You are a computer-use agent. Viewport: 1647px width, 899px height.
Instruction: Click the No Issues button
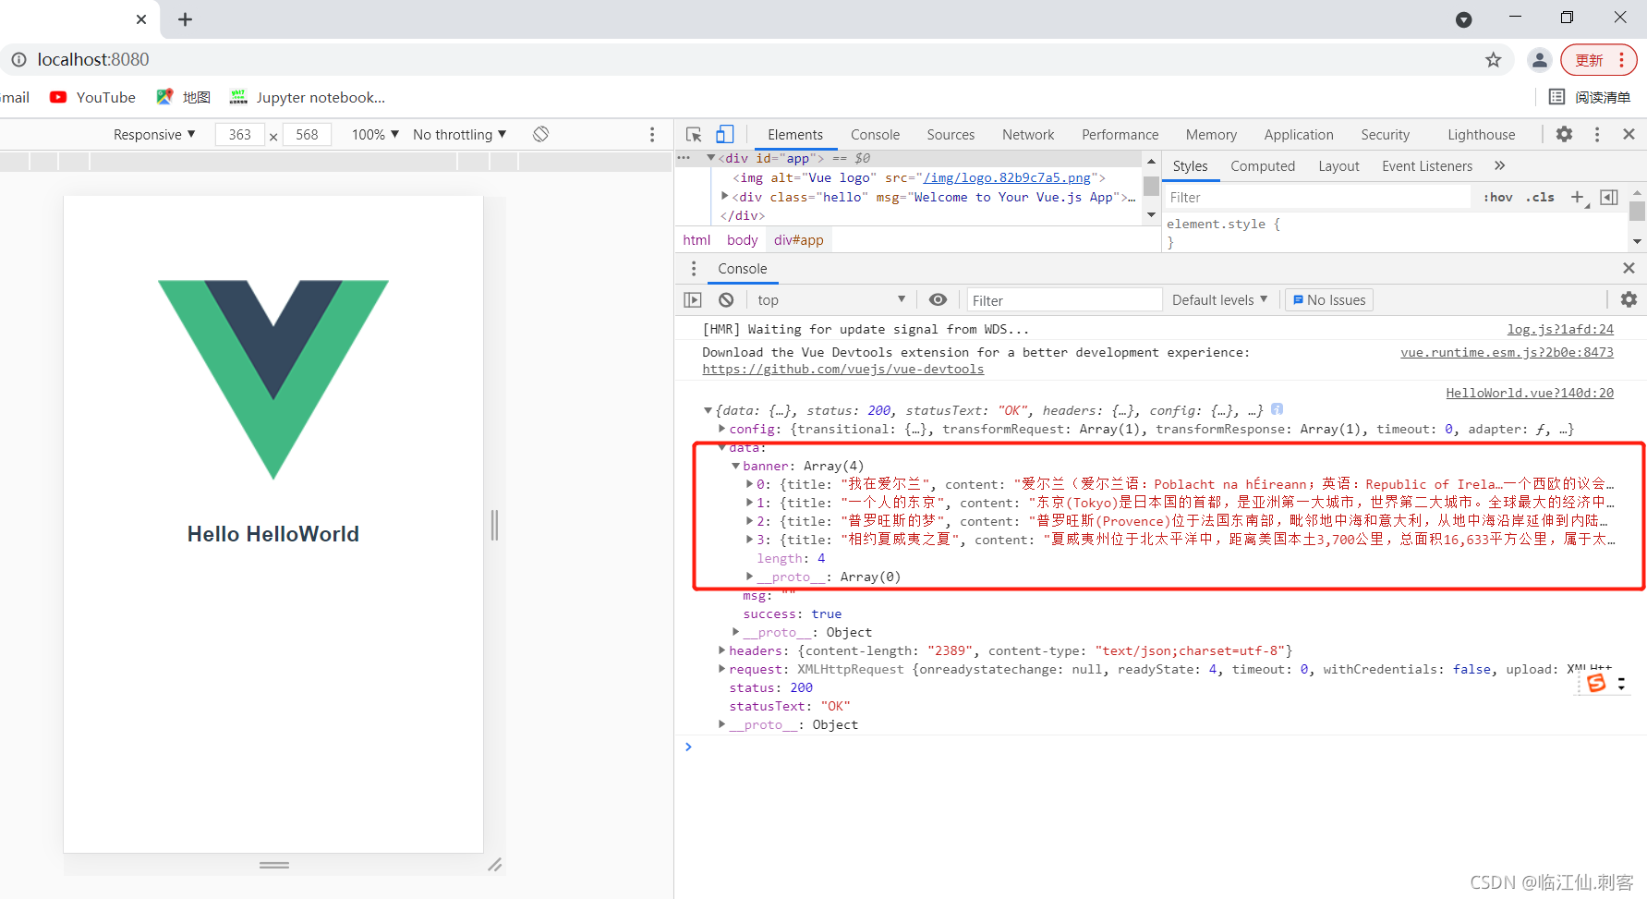click(1328, 299)
